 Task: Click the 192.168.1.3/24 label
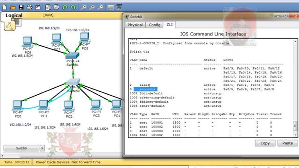click(x=45, y=127)
